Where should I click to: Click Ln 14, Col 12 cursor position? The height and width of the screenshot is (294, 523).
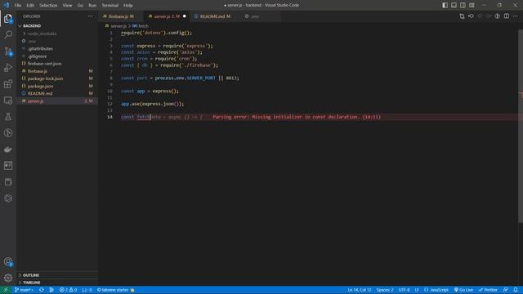click(x=360, y=290)
